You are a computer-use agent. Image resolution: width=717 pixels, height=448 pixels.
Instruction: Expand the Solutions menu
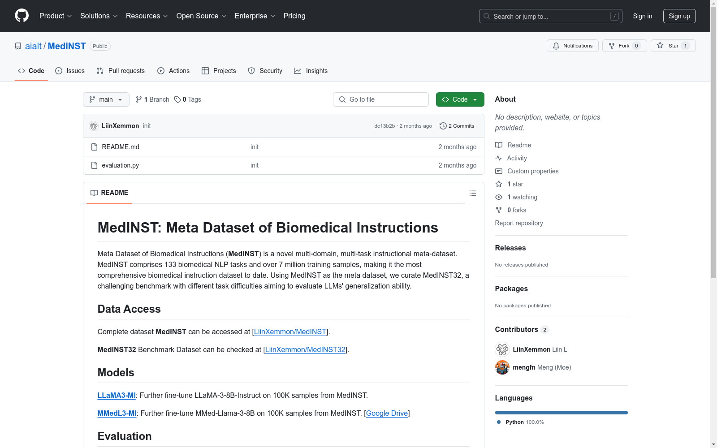(99, 16)
